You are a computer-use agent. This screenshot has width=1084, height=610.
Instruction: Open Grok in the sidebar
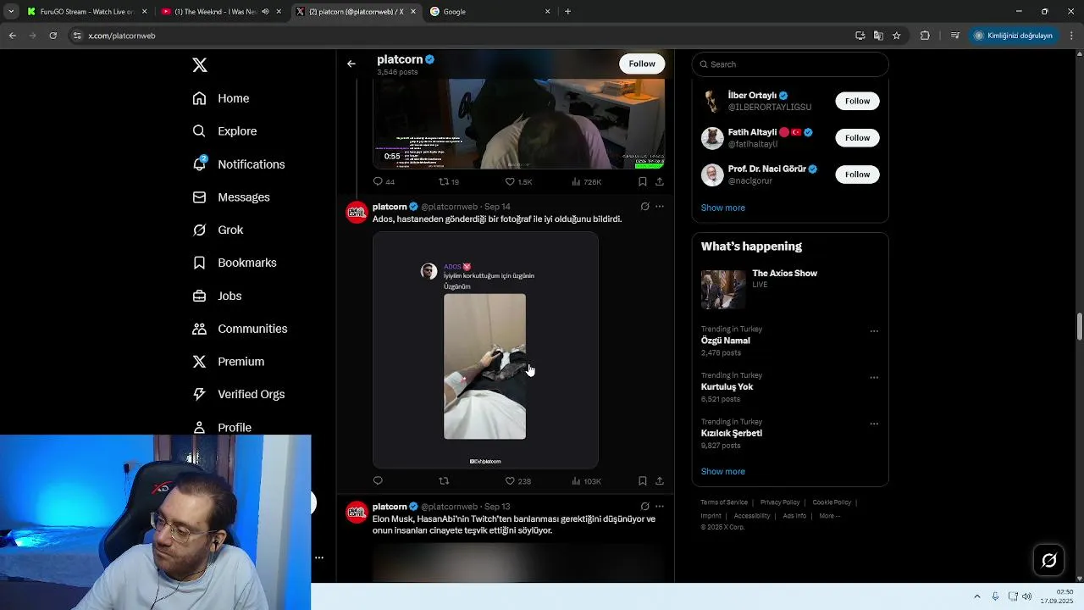(x=218, y=230)
